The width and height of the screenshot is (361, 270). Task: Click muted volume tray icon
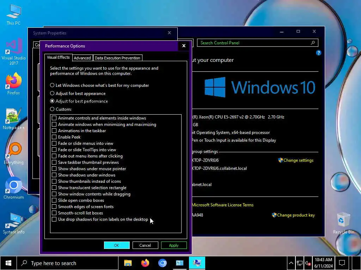click(308, 263)
